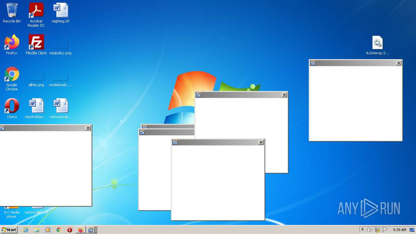Open Action Center flag icon
This screenshot has height=234, width=416.
385,230
